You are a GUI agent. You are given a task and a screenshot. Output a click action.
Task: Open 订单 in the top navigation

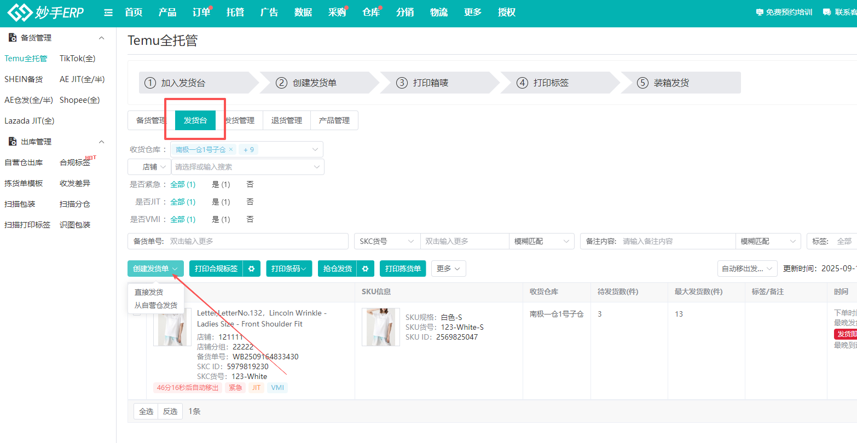pyautogui.click(x=201, y=12)
